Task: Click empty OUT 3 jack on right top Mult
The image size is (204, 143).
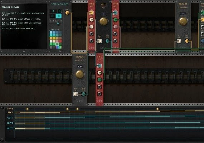Action: point(115,34)
